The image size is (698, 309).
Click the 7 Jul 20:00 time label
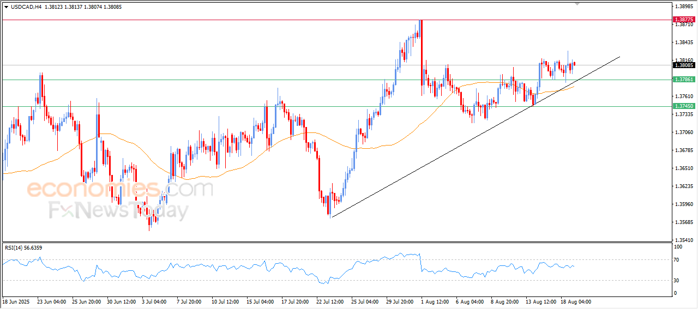pyautogui.click(x=189, y=301)
